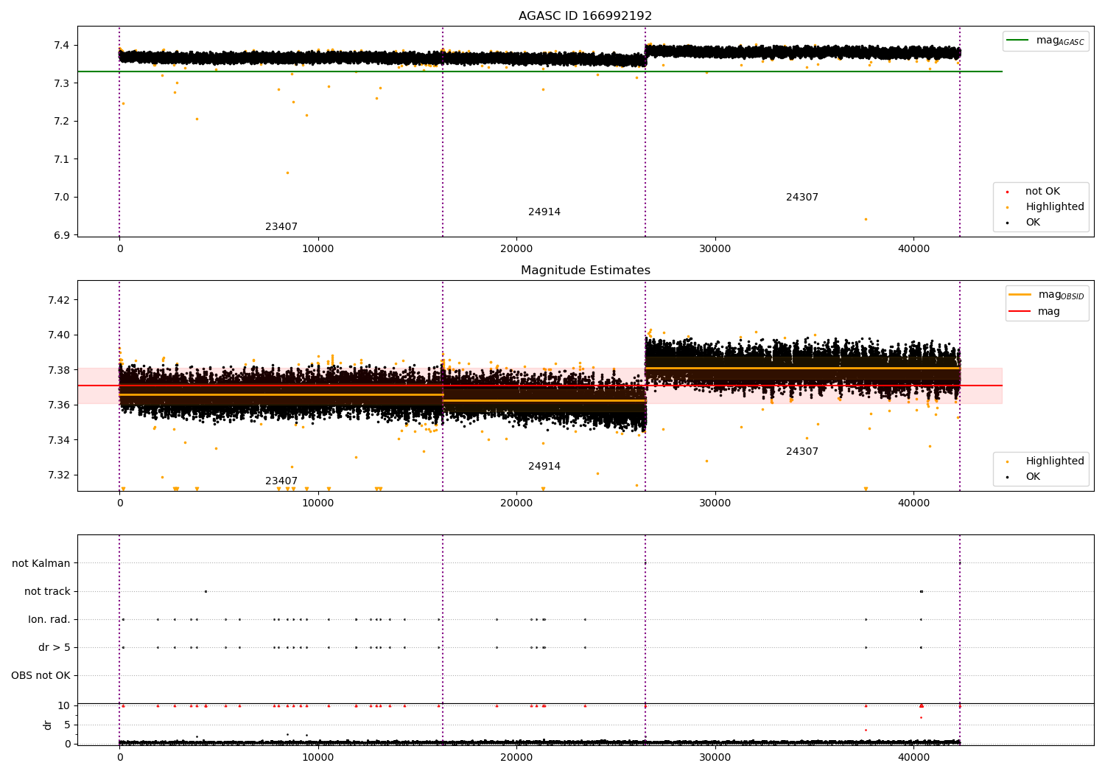Click 'OK' entry below Highlighted in top legend
Viewport: 1105px width, 774px height.
click(1033, 223)
